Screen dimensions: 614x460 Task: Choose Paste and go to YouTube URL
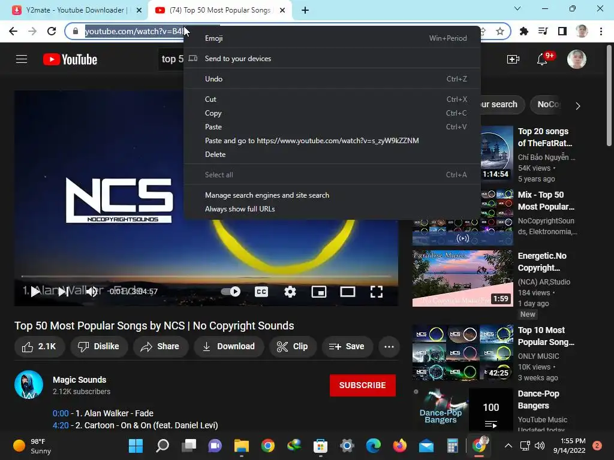tap(332, 140)
